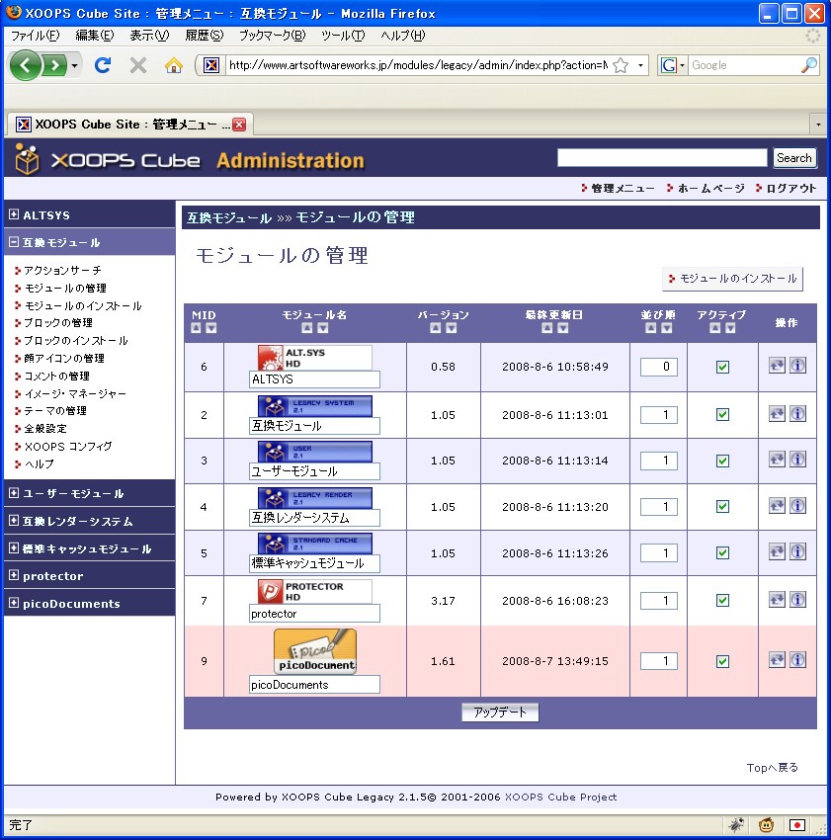Screen dimensions: 831x840
Task: Toggle the active checkbox for picoDocuments
Action: 722,661
